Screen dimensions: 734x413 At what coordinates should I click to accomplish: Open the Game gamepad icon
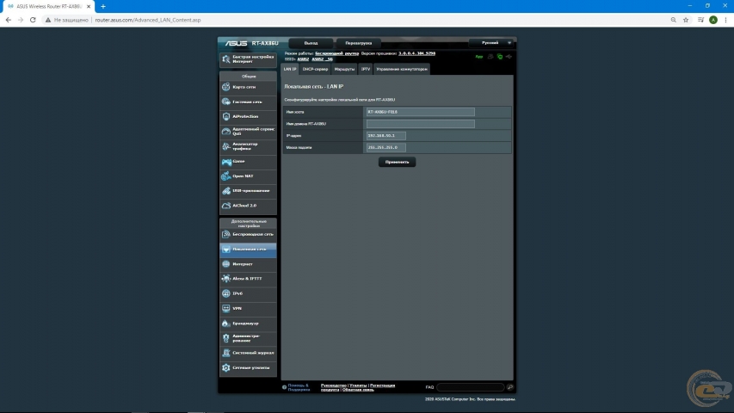(x=226, y=162)
